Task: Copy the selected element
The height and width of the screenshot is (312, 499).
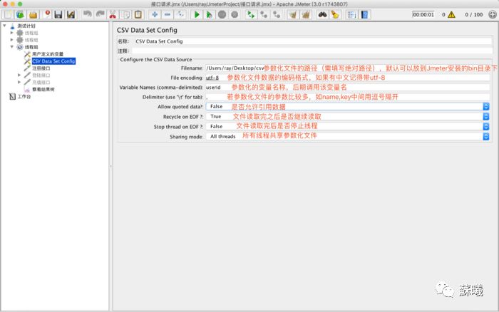Action: tap(125, 15)
